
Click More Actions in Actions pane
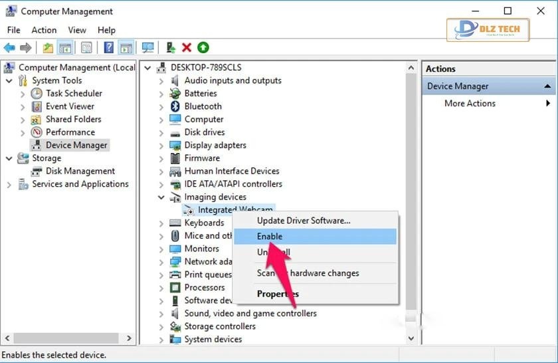[470, 104]
